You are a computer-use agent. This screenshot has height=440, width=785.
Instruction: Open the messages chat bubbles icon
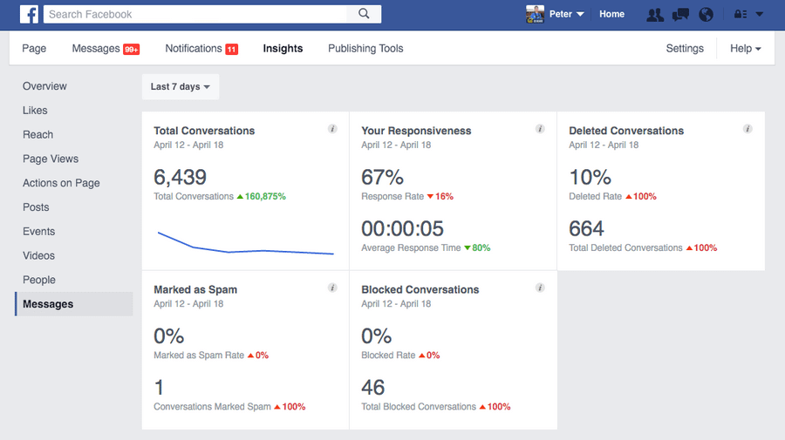(680, 15)
